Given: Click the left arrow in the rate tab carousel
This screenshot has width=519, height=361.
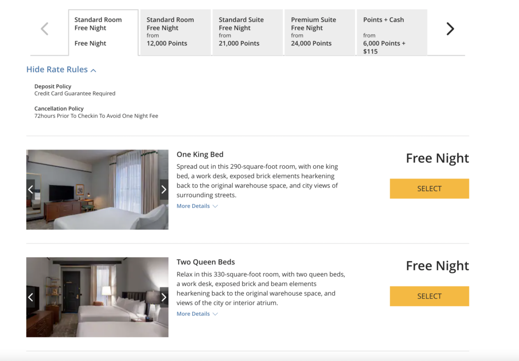Looking at the screenshot, I should [44, 29].
